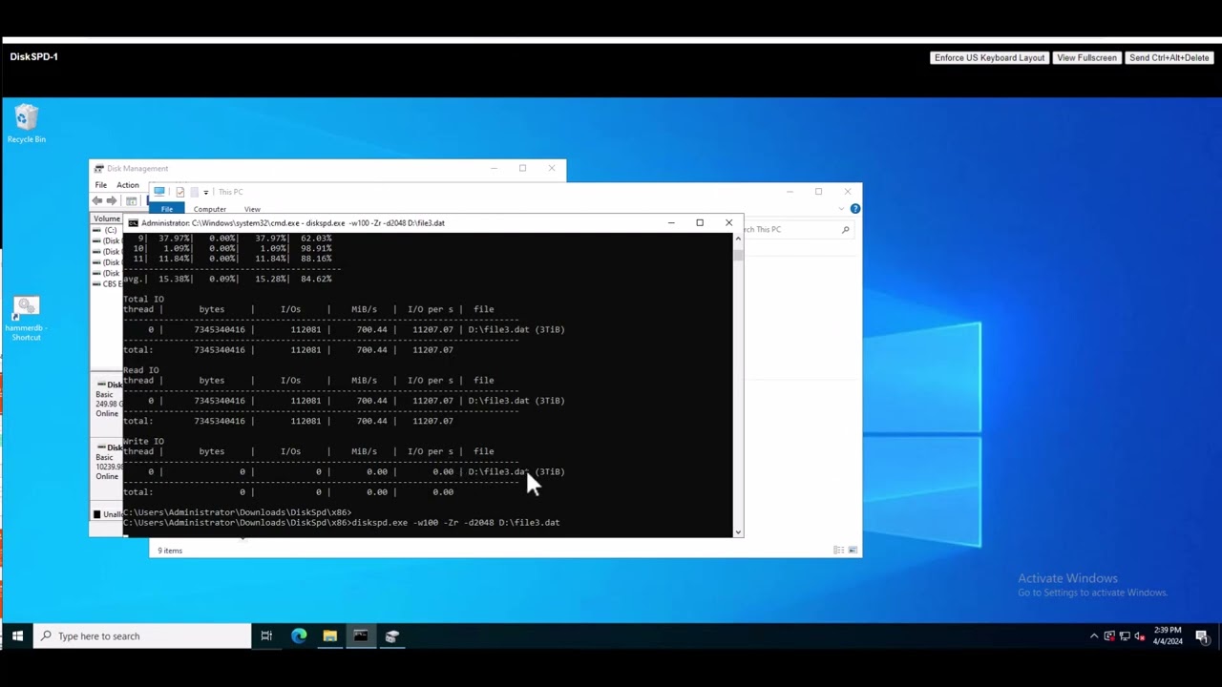Open the Recycle Bin desktop icon
The width and height of the screenshot is (1222, 687).
tap(27, 124)
